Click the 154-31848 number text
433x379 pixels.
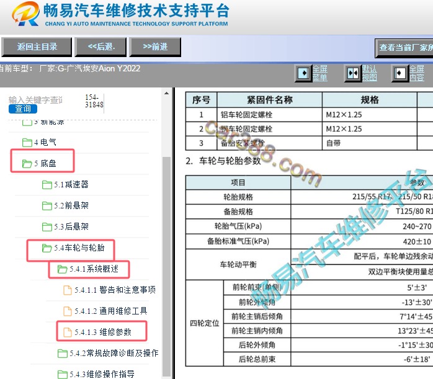pyautogui.click(x=94, y=101)
